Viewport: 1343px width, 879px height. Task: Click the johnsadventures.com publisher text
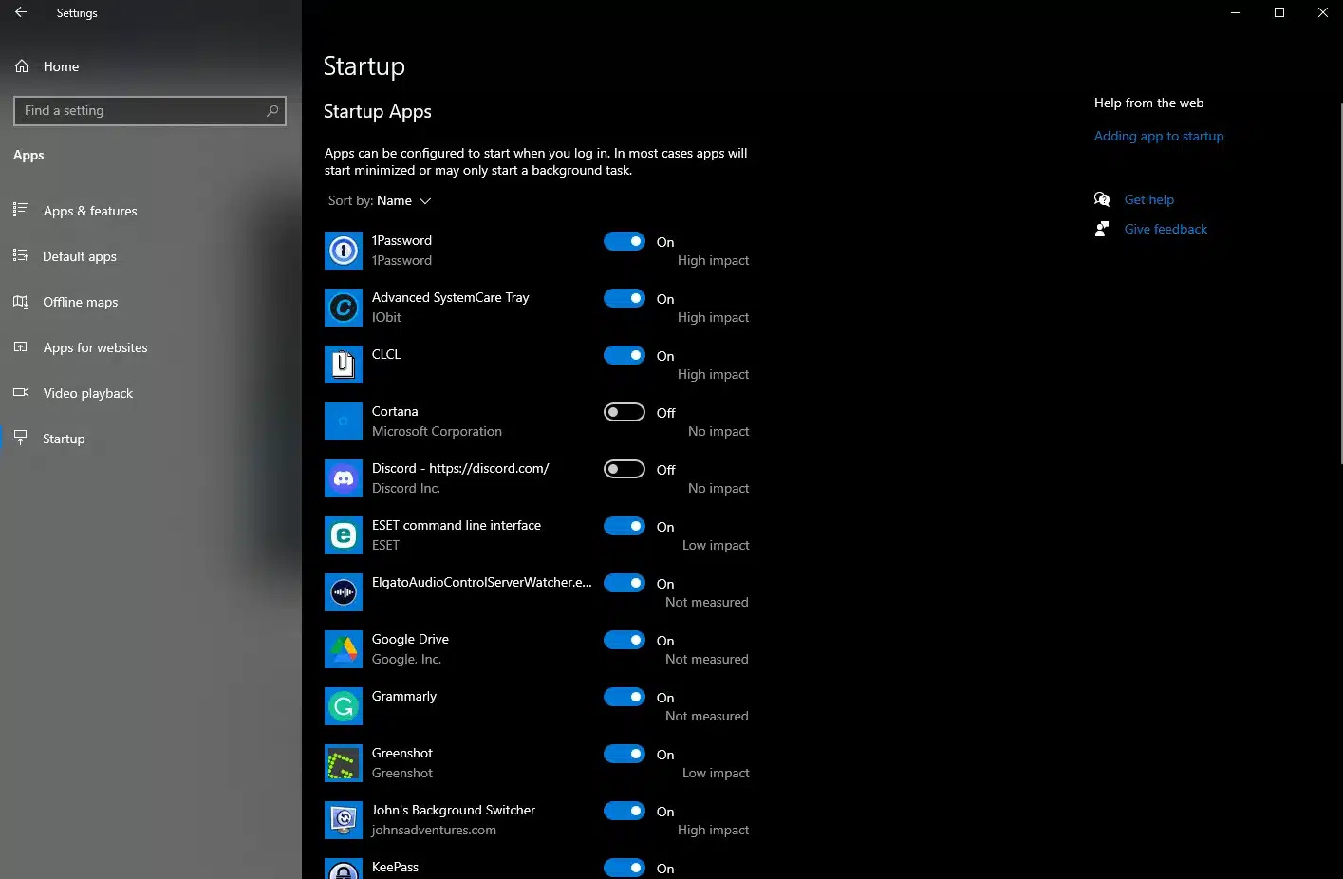pos(434,830)
